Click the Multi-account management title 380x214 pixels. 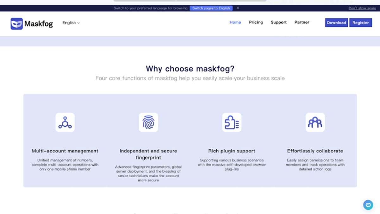[x=65, y=151]
